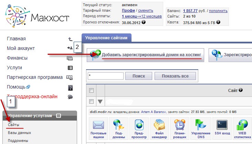Click the Управление услугами menu icon
Screen dimensions: 252x144
[59, 116]
